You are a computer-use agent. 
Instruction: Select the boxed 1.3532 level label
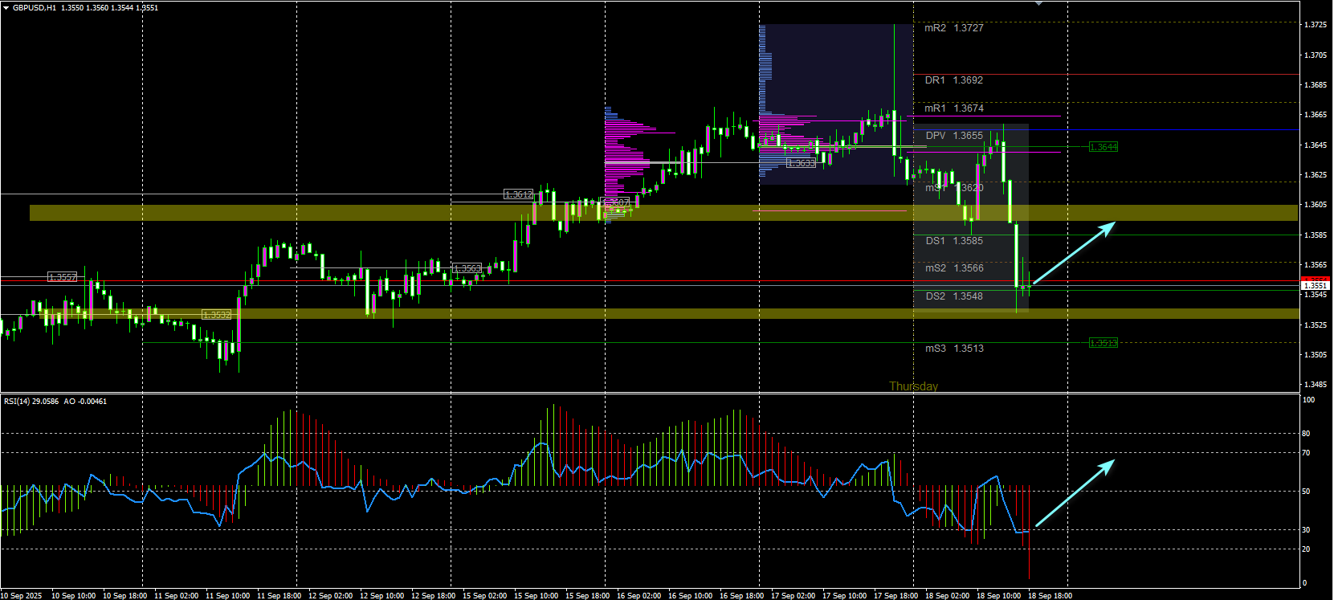click(x=216, y=315)
